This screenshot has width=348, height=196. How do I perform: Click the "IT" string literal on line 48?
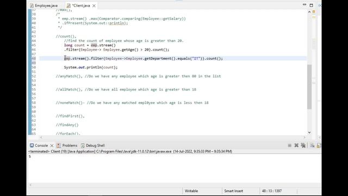pyautogui.click(x=196, y=58)
